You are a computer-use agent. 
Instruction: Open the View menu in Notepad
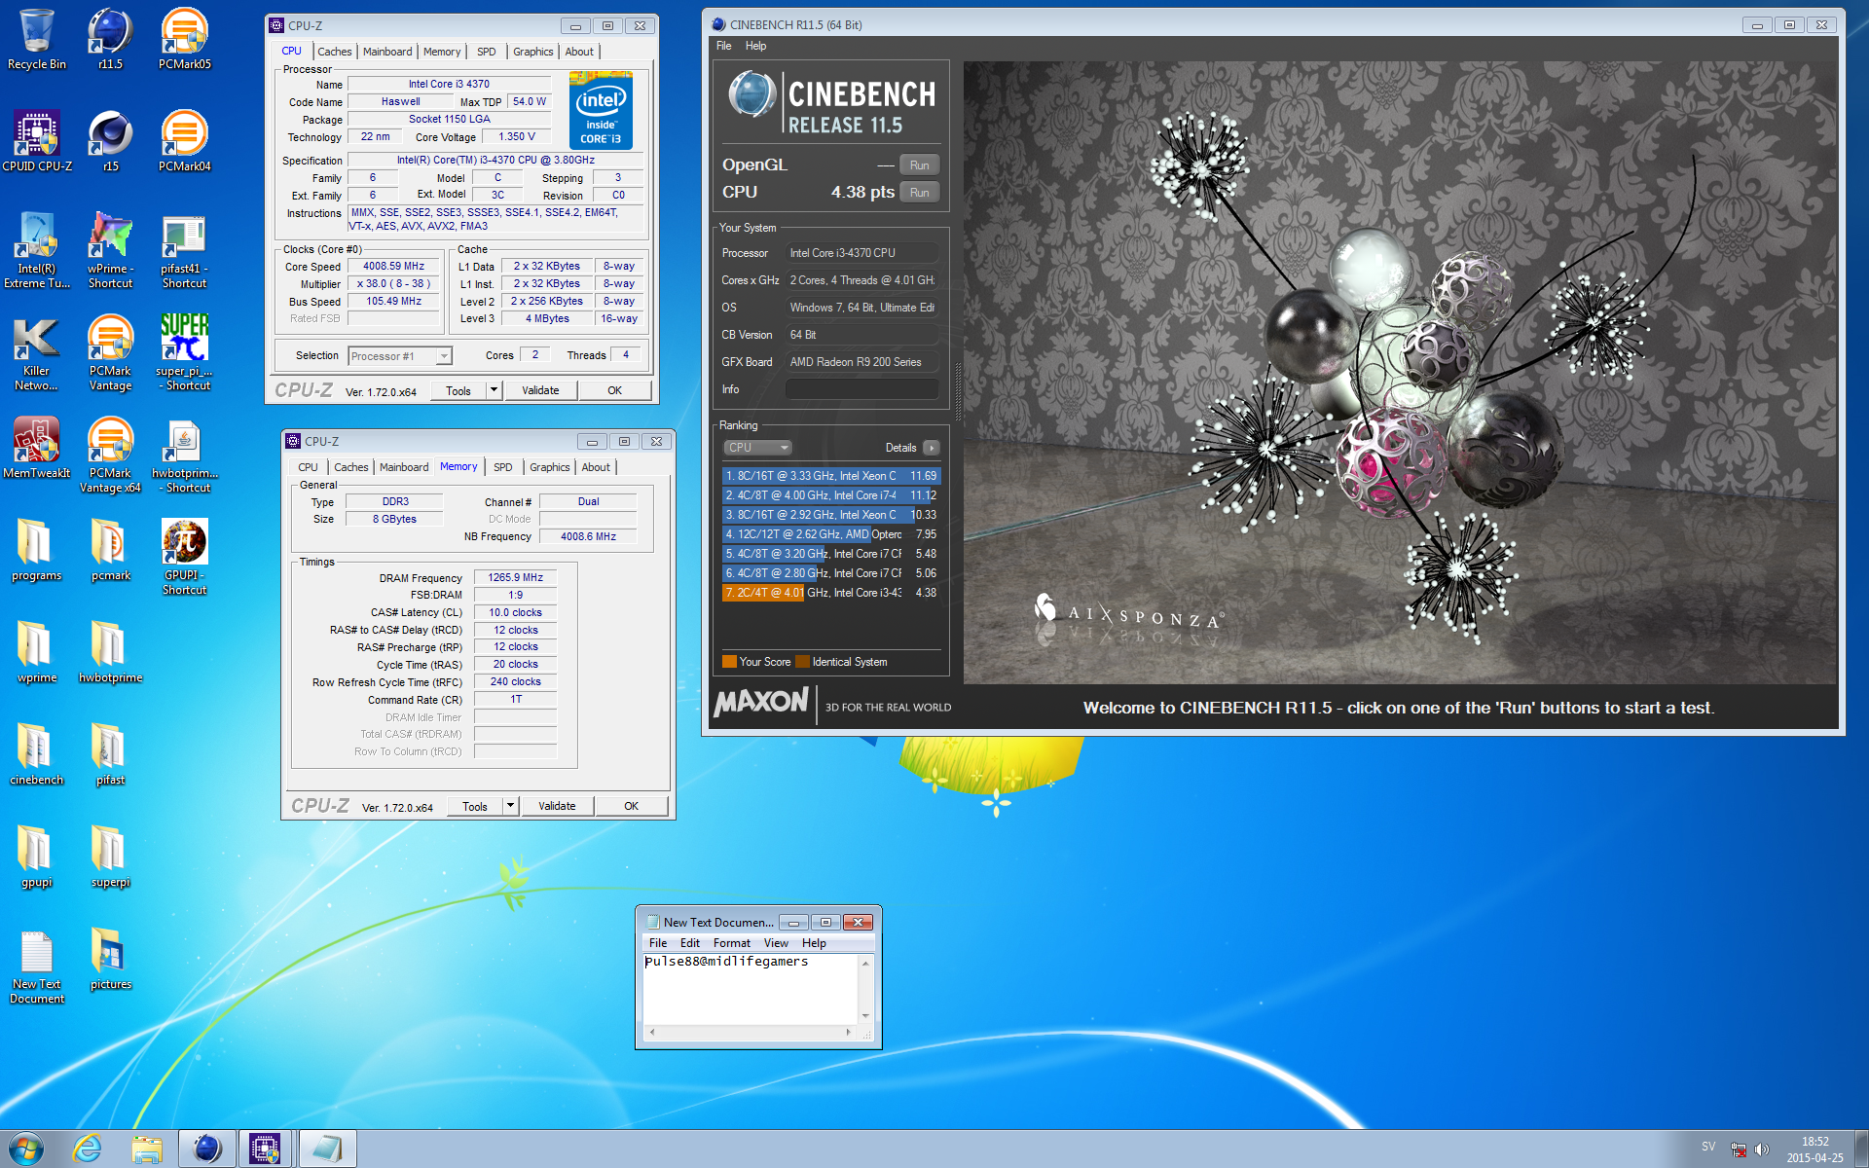point(776,943)
